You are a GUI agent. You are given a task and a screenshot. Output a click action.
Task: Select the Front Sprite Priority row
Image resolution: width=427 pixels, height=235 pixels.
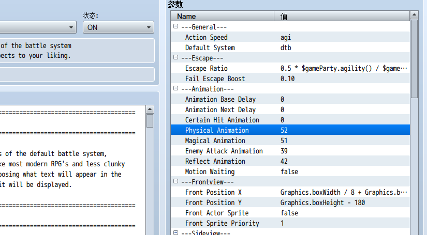[290, 223]
